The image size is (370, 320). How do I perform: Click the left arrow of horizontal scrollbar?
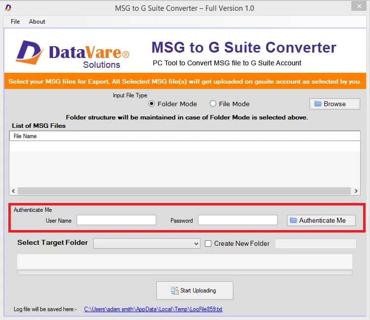[x=13, y=191]
